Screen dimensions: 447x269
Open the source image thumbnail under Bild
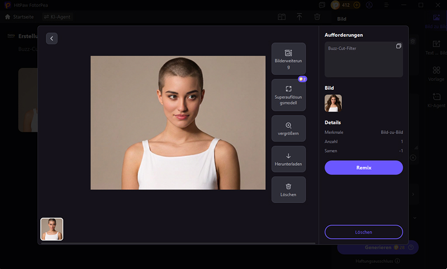point(333,103)
